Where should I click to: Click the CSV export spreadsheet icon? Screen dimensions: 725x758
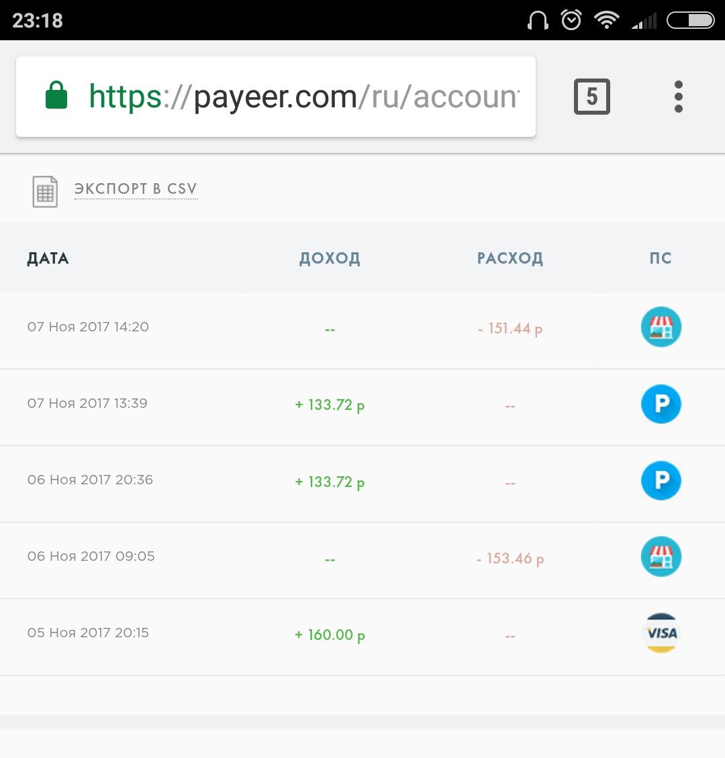tap(45, 191)
